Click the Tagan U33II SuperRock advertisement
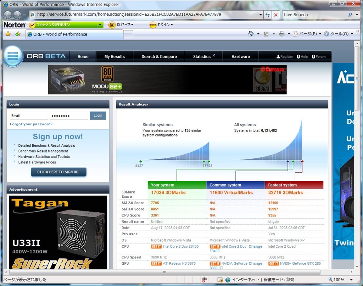The width and height of the screenshot is (363, 286). tap(58, 232)
